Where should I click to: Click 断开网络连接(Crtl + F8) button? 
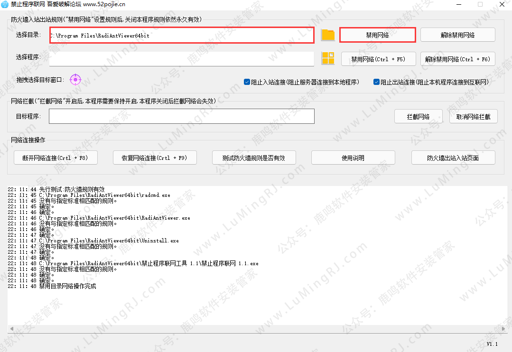tap(52, 158)
